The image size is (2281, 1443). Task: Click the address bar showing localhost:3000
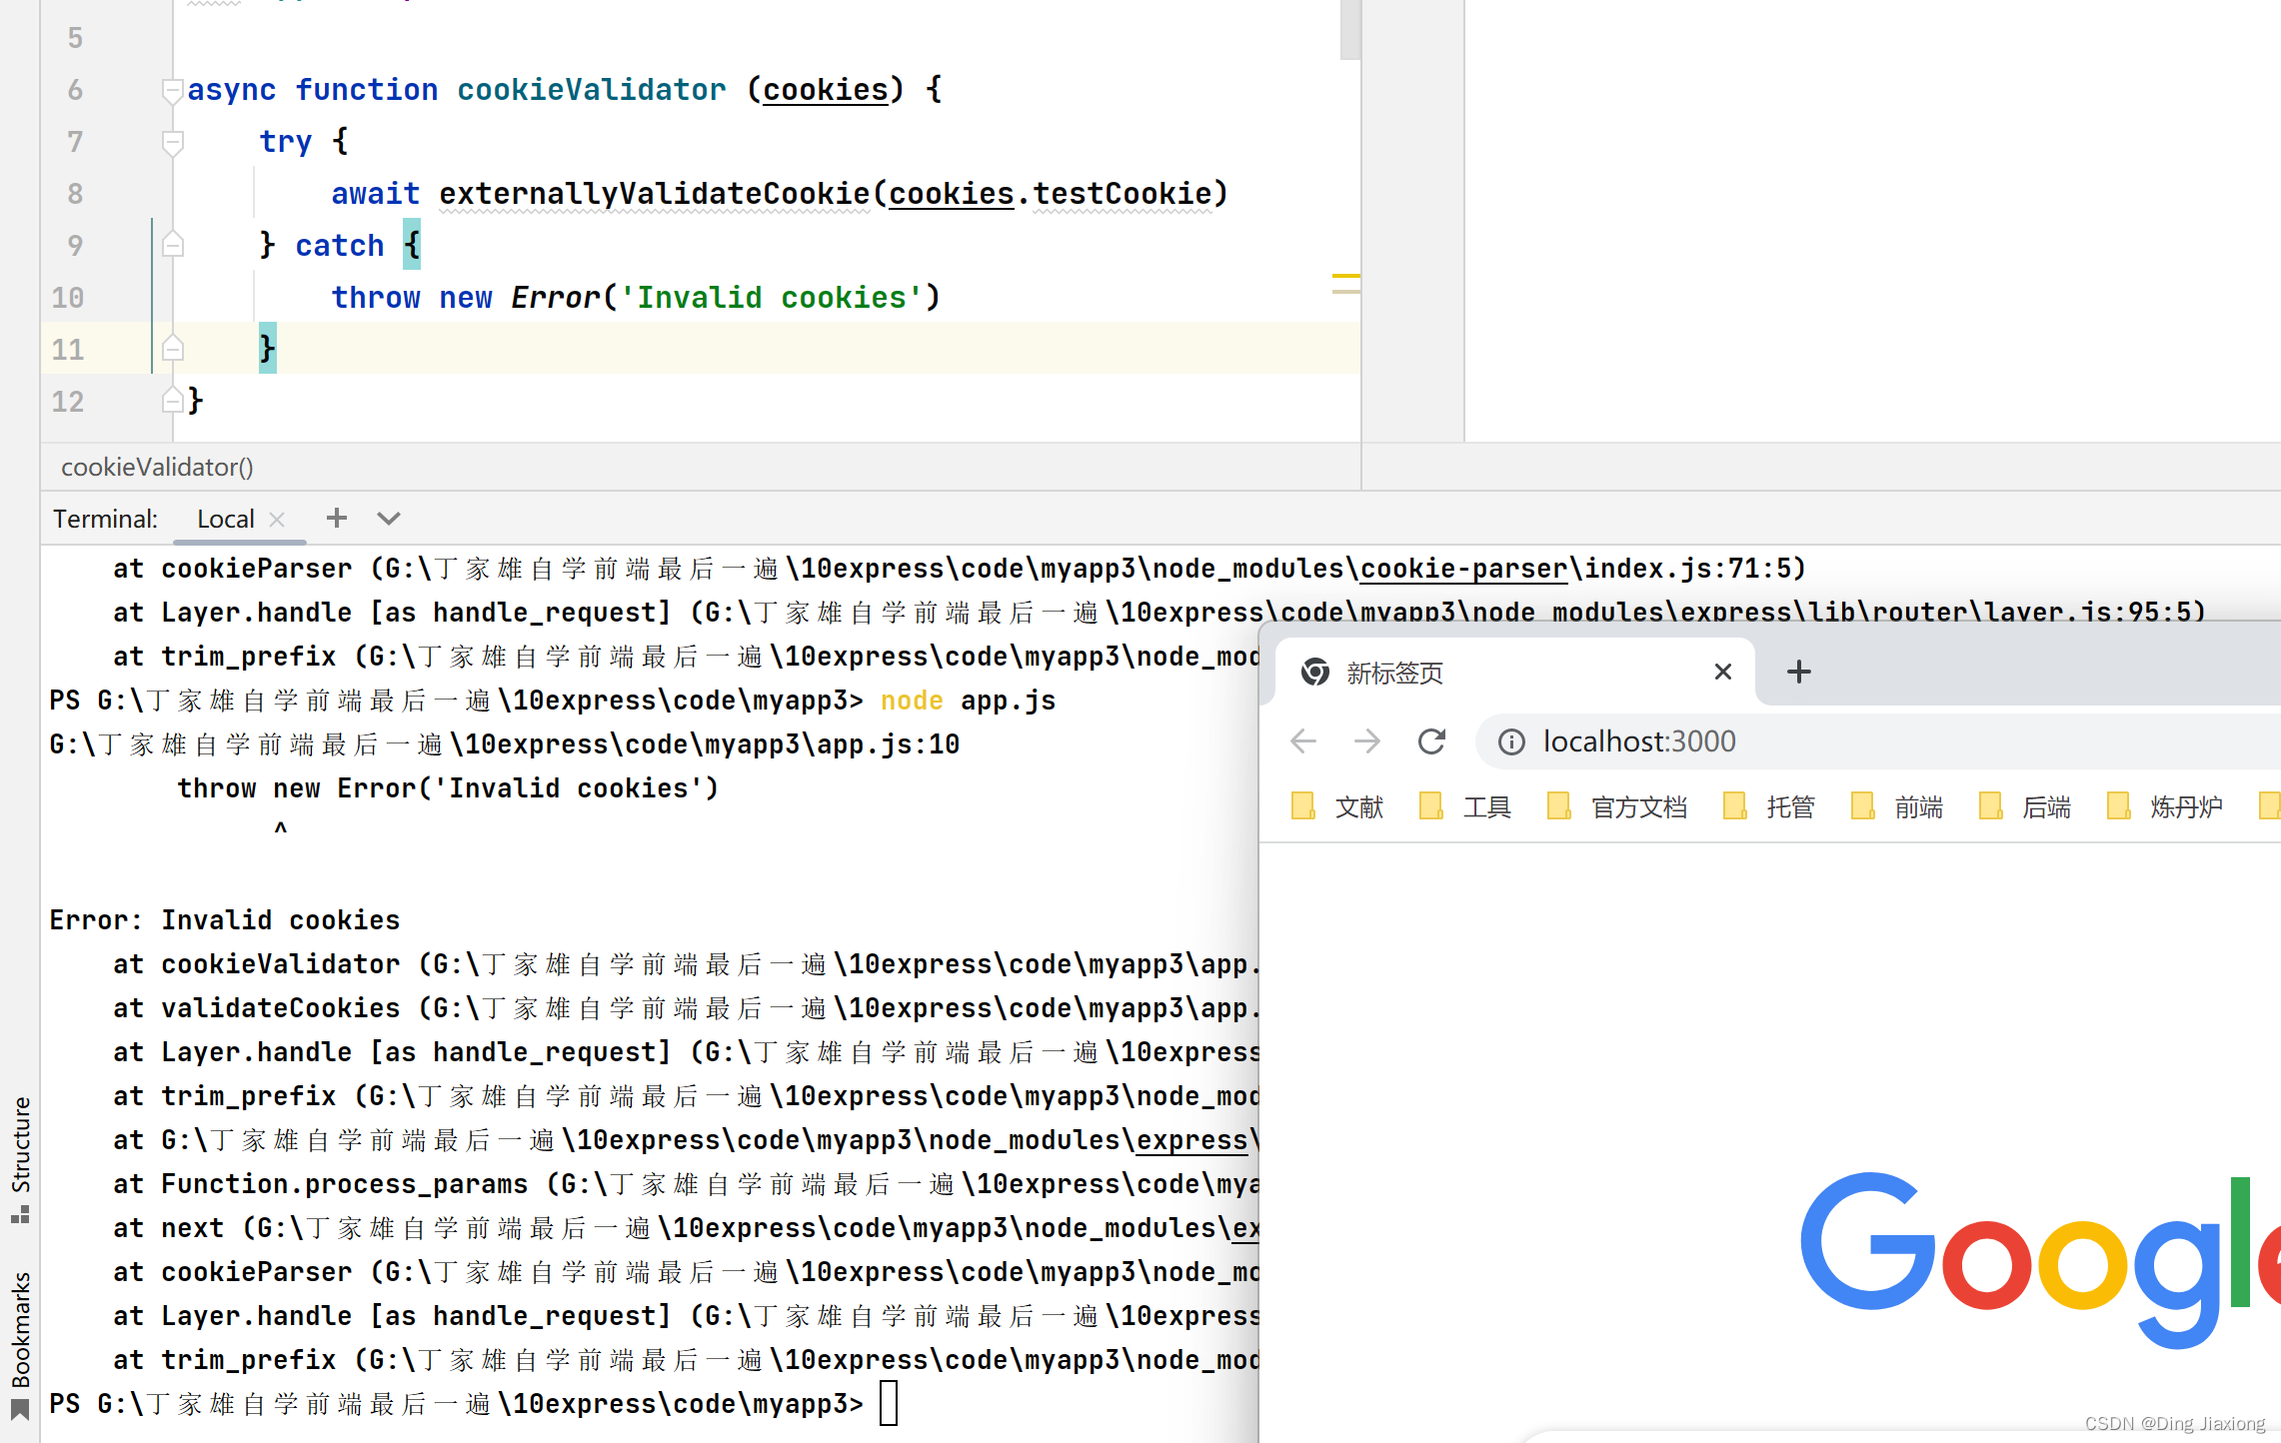(1879, 741)
